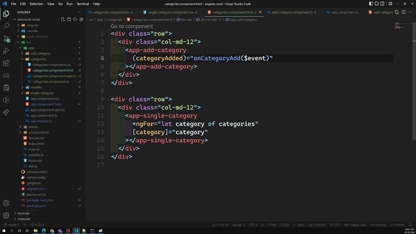The width and height of the screenshot is (416, 234).
Task: Open the Windows Start menu
Action: pyautogui.click(x=4, y=231)
